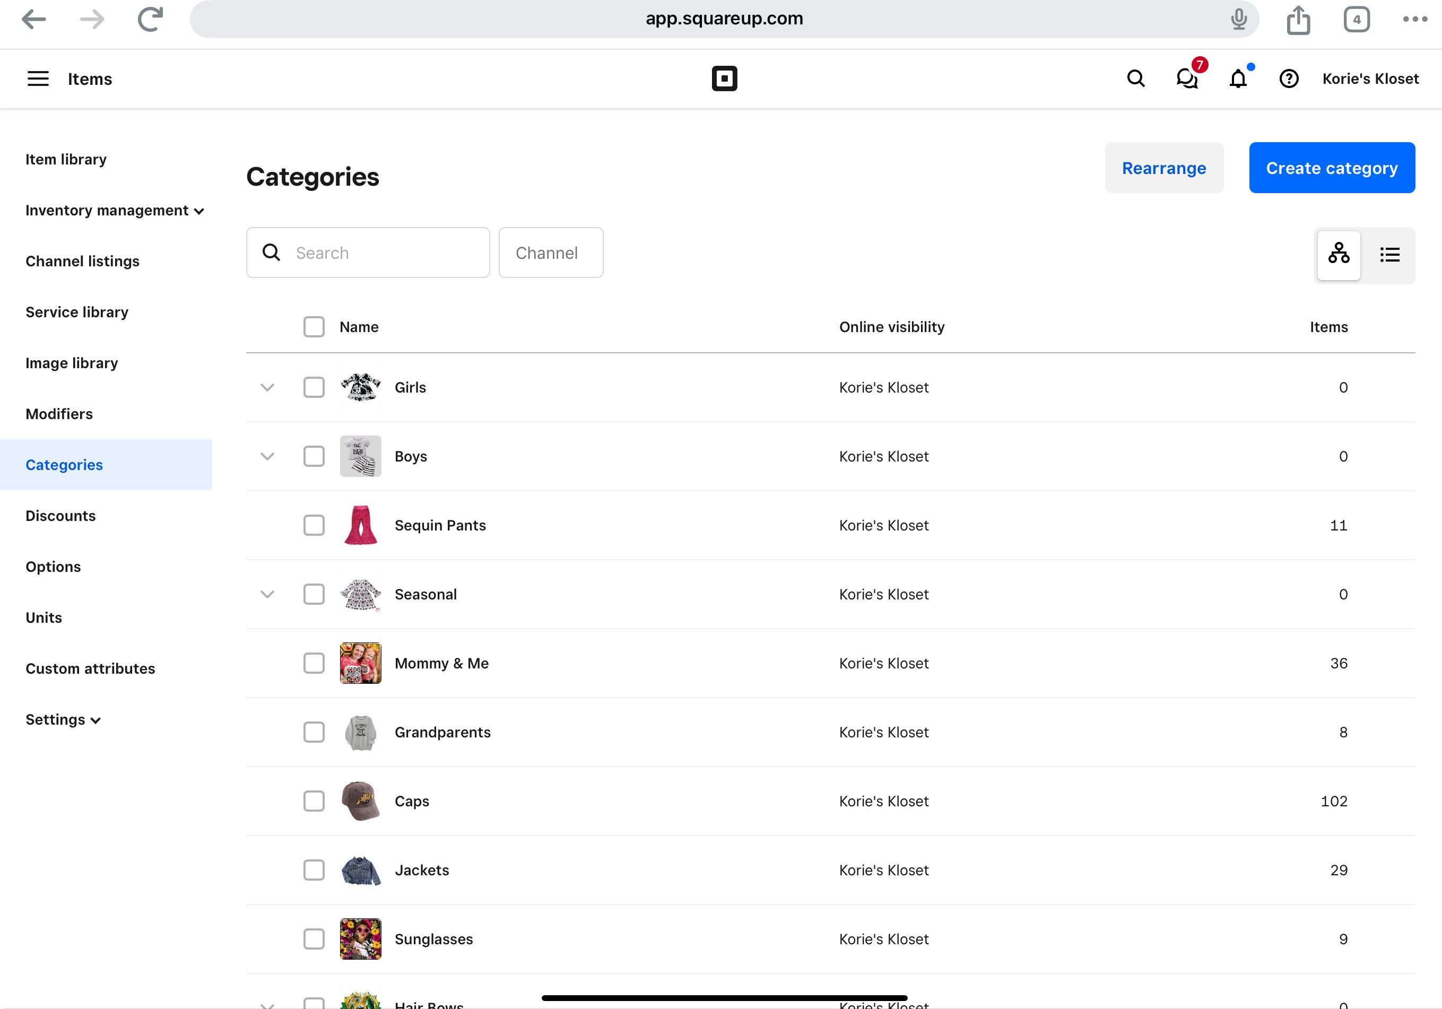Open Modifiers in the sidebar
Viewport: 1442px width, 1009px height.
pyautogui.click(x=59, y=414)
